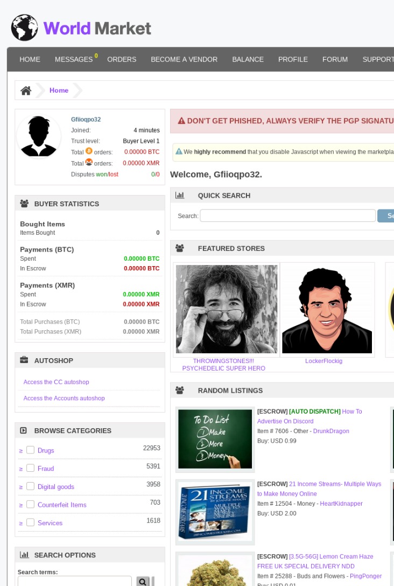The image size is (394, 586).
Task: Click the World Market globe logo
Action: (x=25, y=27)
